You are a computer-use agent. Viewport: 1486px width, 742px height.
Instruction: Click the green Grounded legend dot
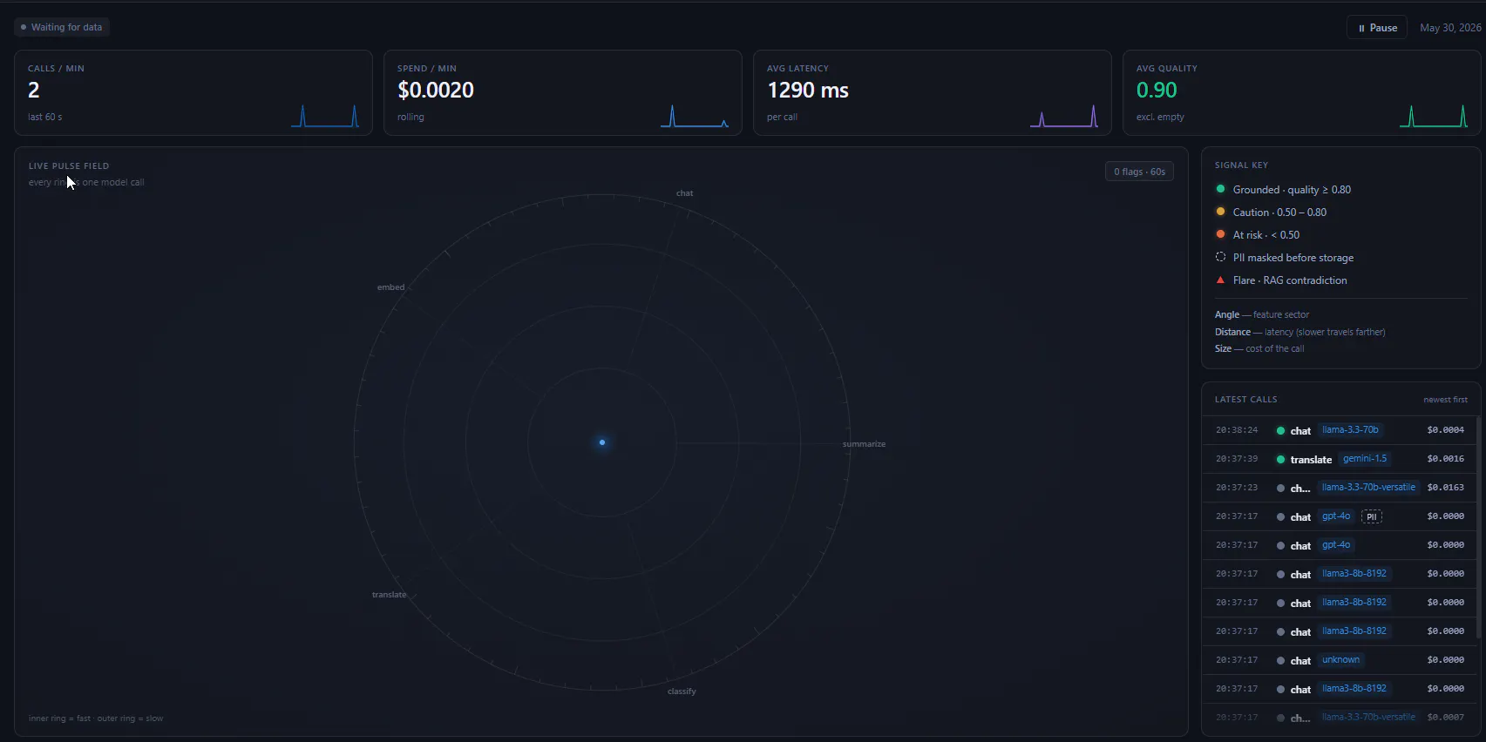(x=1220, y=189)
